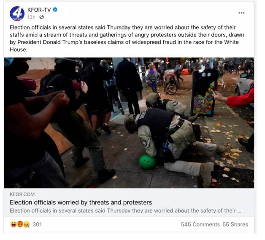Click the green helmet in the photo
The height and width of the screenshot is (240, 265).
click(x=147, y=162)
